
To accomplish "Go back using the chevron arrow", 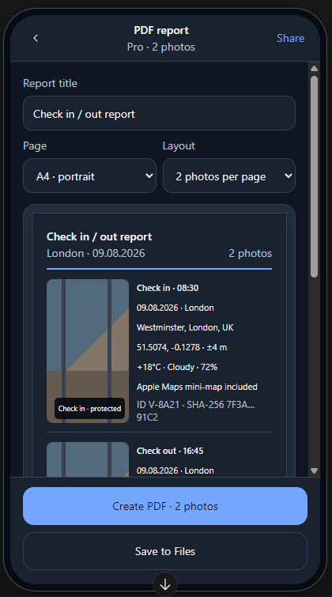I will coord(36,38).
